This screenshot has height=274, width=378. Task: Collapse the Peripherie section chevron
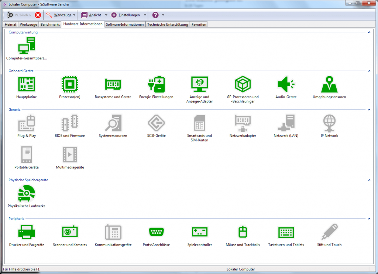pyautogui.click(x=369, y=218)
